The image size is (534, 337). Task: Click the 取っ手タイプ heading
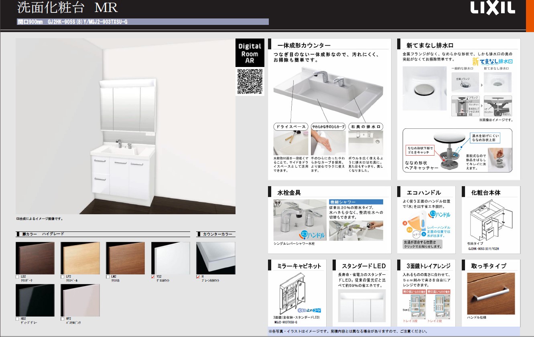point(489,266)
